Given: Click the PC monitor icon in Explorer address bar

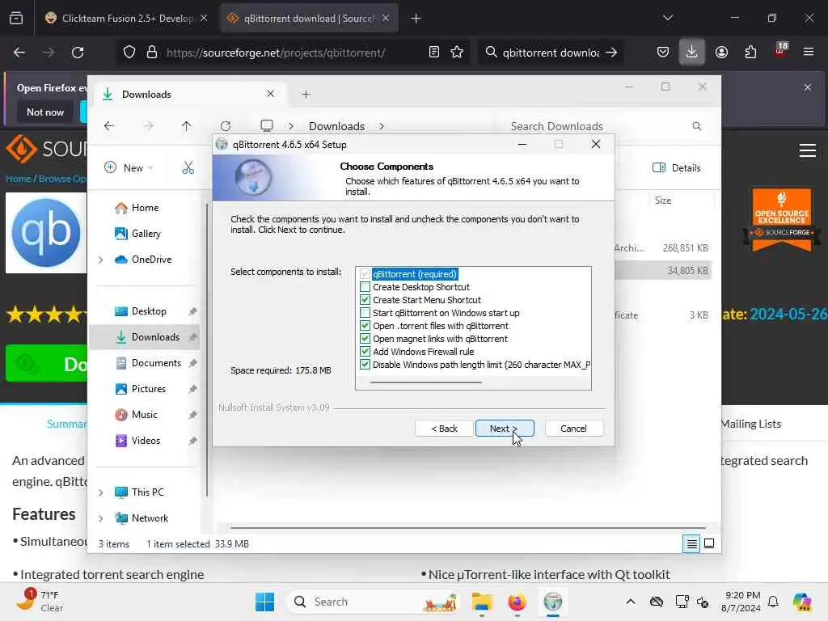Looking at the screenshot, I should [267, 125].
